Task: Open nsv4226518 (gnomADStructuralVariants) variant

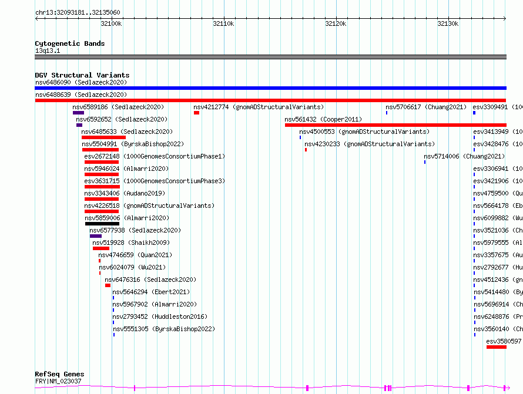Action: click(x=149, y=206)
